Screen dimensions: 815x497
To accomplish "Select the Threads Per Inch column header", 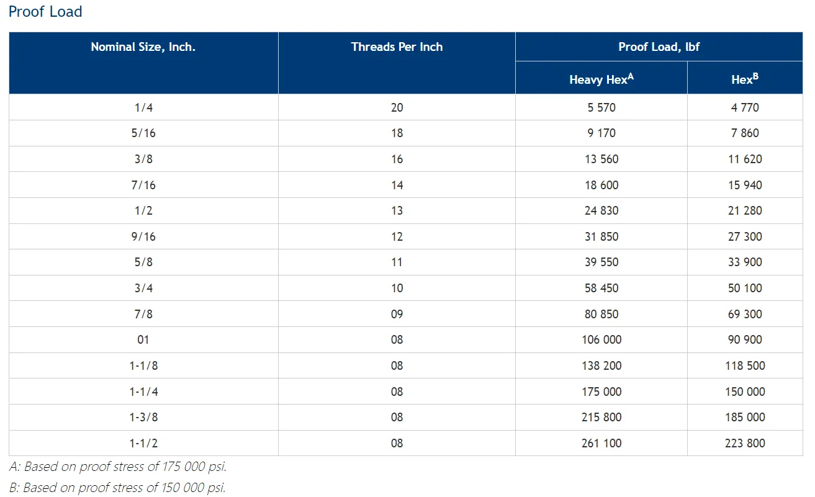I will point(397,47).
